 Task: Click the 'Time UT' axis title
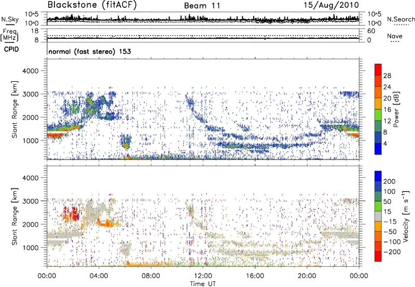[203, 283]
